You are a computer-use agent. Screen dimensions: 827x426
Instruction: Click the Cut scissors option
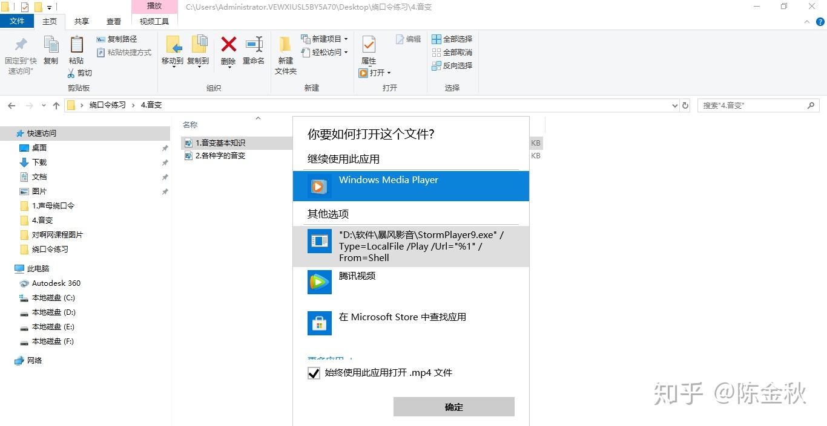point(79,73)
